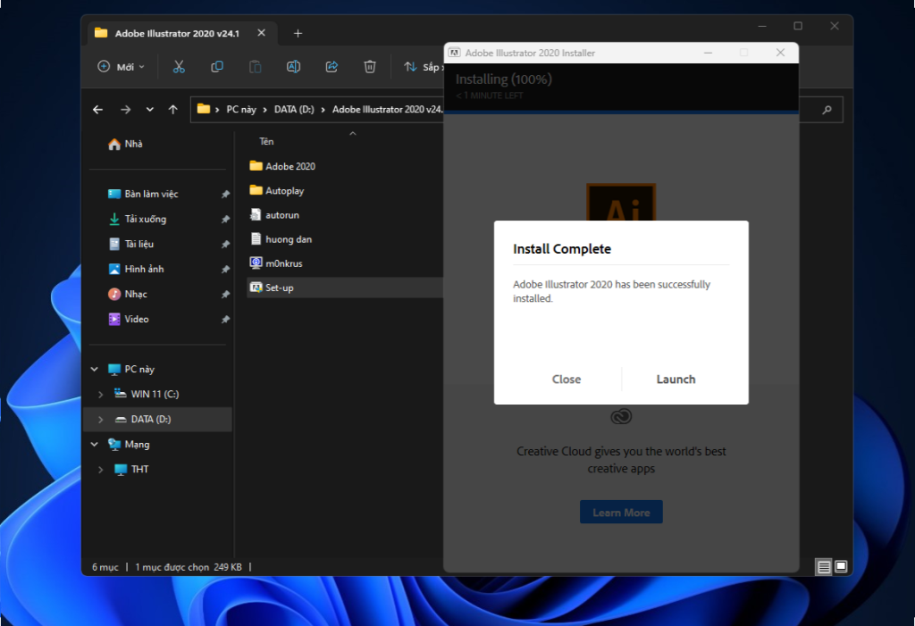Switch to large thumbnails view icon
Image resolution: width=915 pixels, height=626 pixels.
pos(841,566)
